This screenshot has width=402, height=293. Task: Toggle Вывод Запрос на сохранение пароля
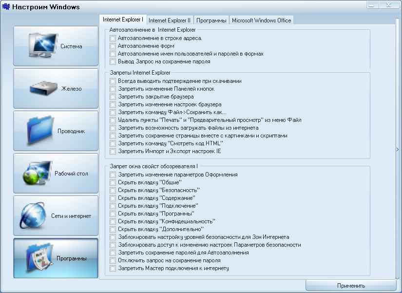pos(113,61)
